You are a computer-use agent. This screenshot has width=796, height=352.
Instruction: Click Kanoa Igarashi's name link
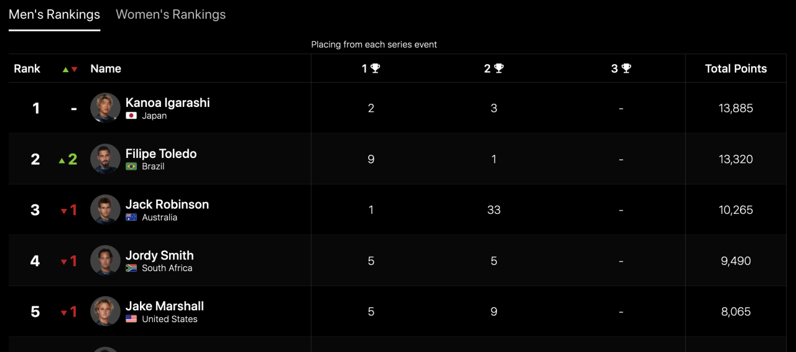(167, 103)
